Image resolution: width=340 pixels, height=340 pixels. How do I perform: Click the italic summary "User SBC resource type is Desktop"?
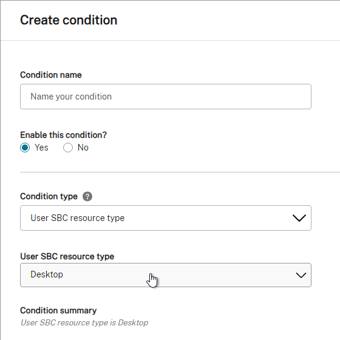[x=84, y=322]
